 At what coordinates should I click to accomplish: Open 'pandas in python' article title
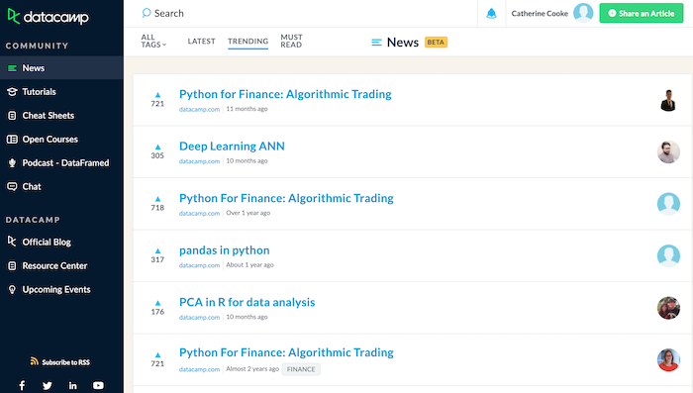click(x=224, y=250)
